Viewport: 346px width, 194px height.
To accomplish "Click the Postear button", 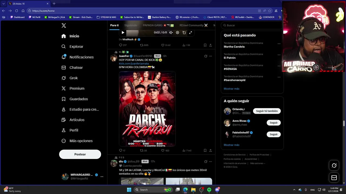I will pyautogui.click(x=80, y=154).
